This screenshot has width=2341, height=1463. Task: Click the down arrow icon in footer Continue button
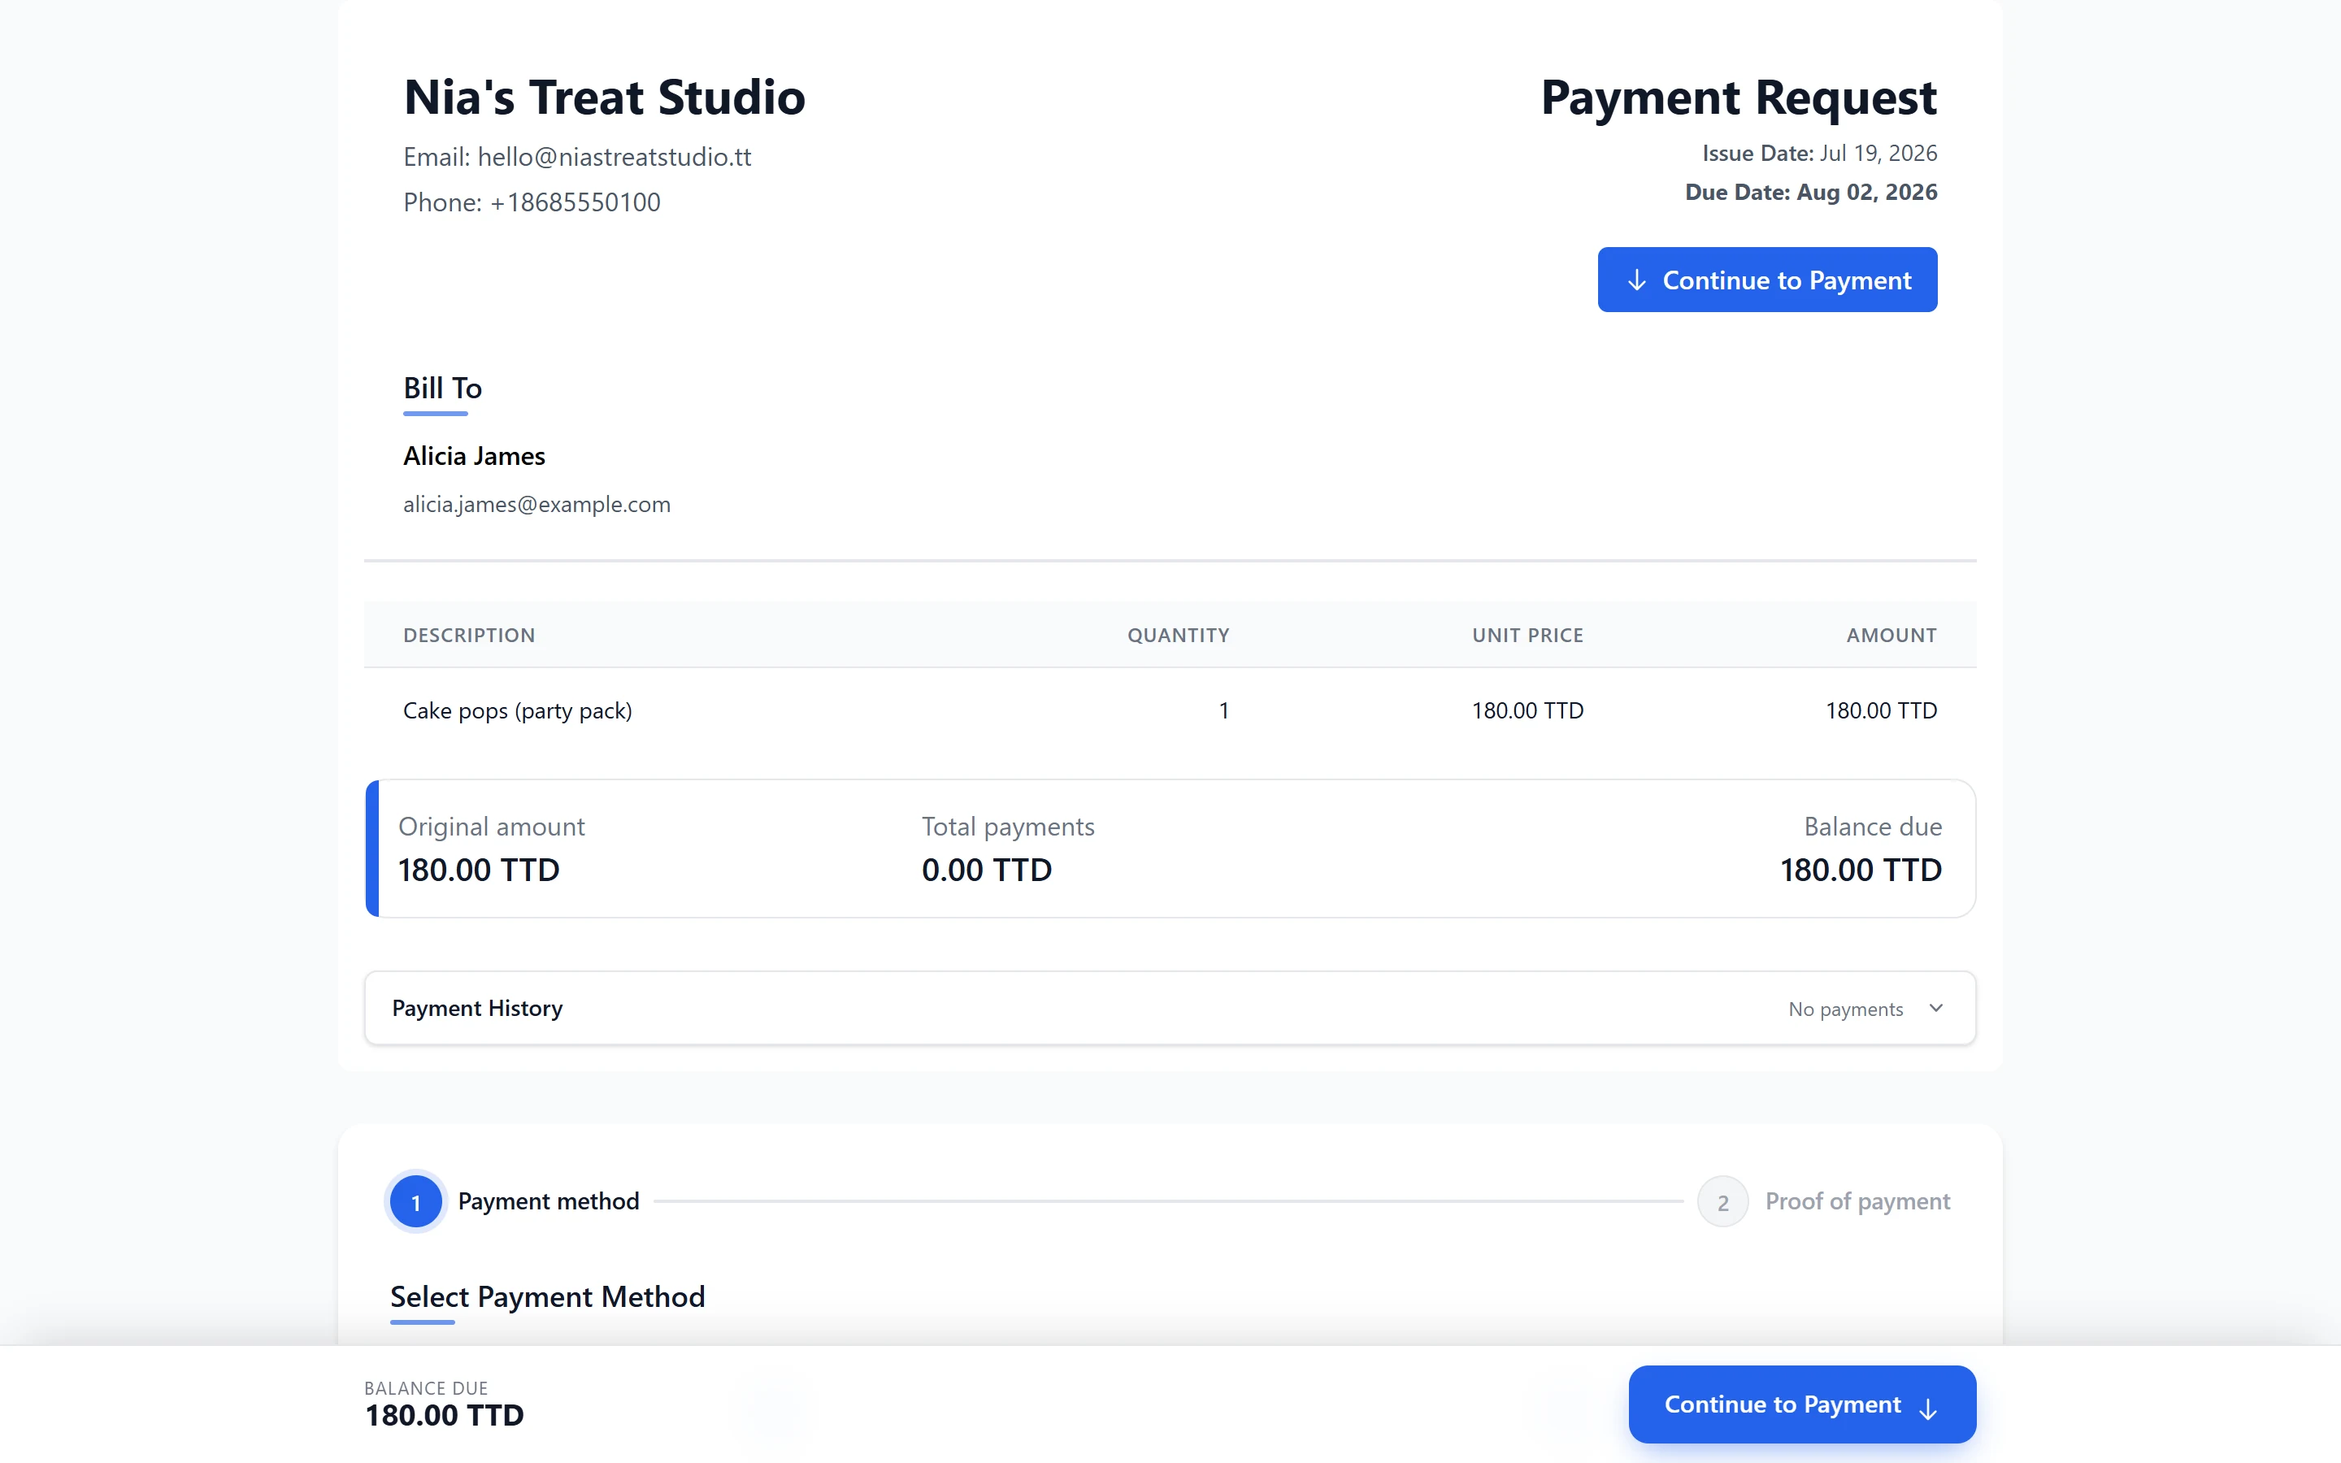[x=1927, y=1409]
